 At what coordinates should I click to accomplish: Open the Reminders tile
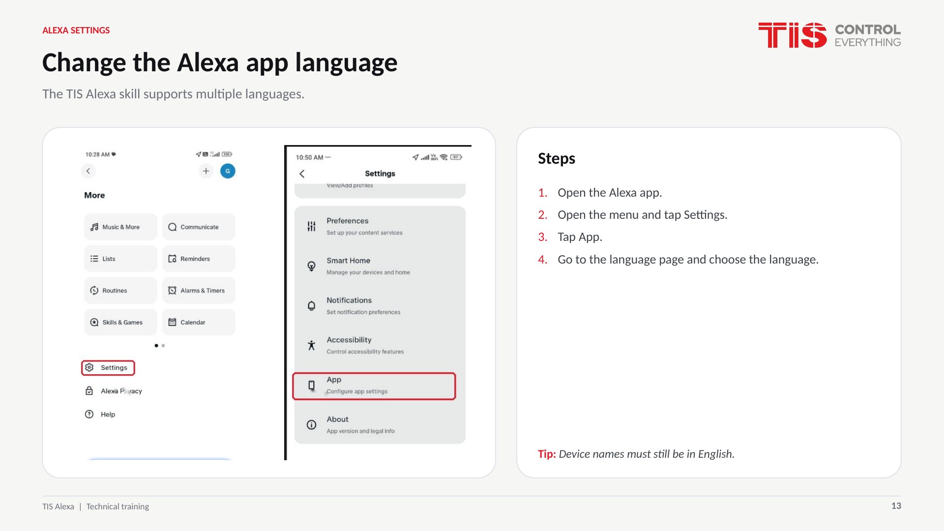point(199,259)
